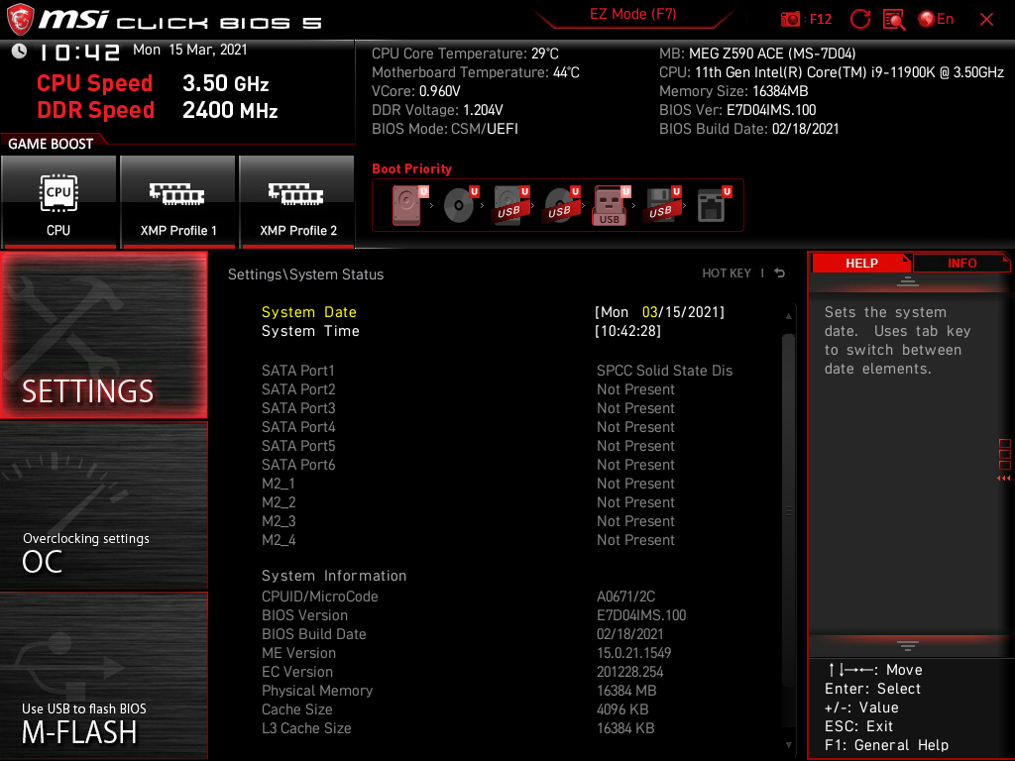Image resolution: width=1015 pixels, height=761 pixels.
Task: Switch to the INFO tab
Action: tap(961, 264)
